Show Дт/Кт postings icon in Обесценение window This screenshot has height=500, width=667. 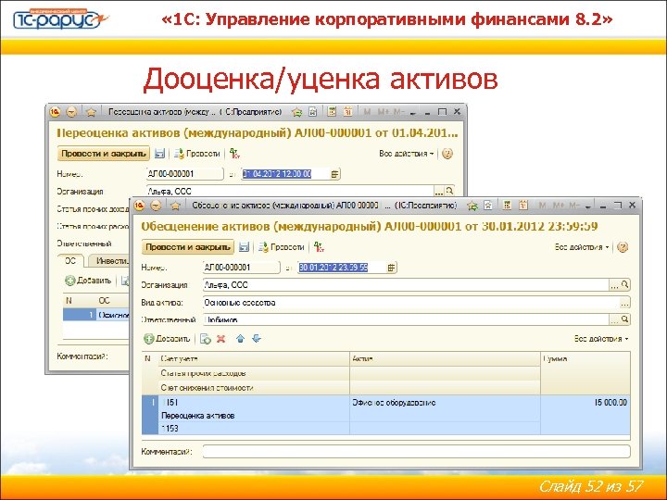(x=319, y=247)
